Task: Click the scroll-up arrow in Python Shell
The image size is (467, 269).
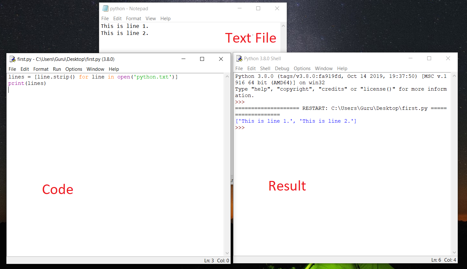Action: pyautogui.click(x=454, y=76)
